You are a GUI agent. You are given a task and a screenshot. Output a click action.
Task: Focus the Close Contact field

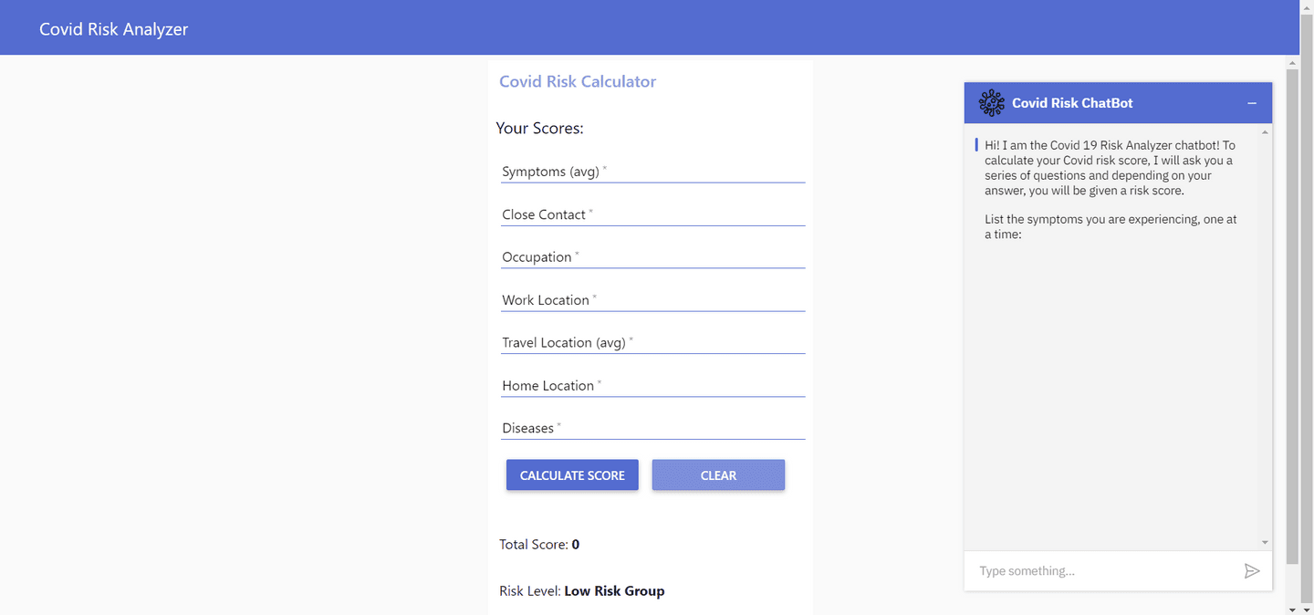[x=652, y=214]
